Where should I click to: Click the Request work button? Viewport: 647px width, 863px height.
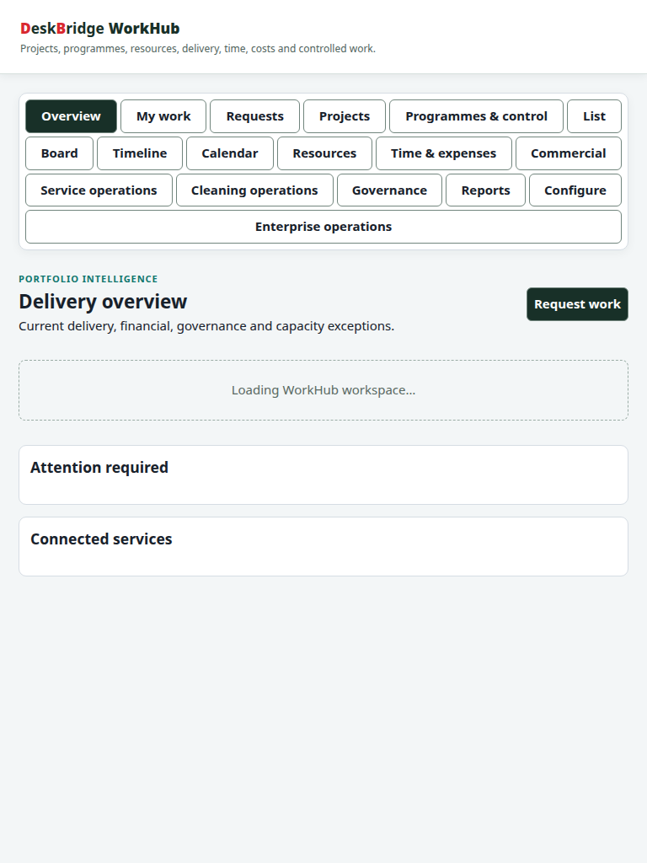pos(577,303)
